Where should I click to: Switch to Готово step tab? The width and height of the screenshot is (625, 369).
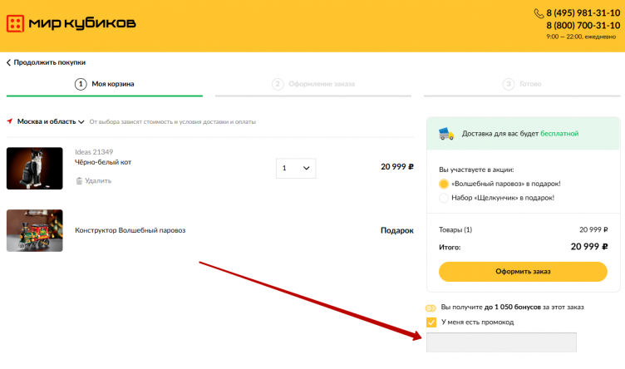[x=522, y=84]
